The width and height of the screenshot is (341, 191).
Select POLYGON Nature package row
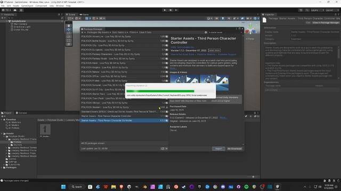click(x=125, y=72)
